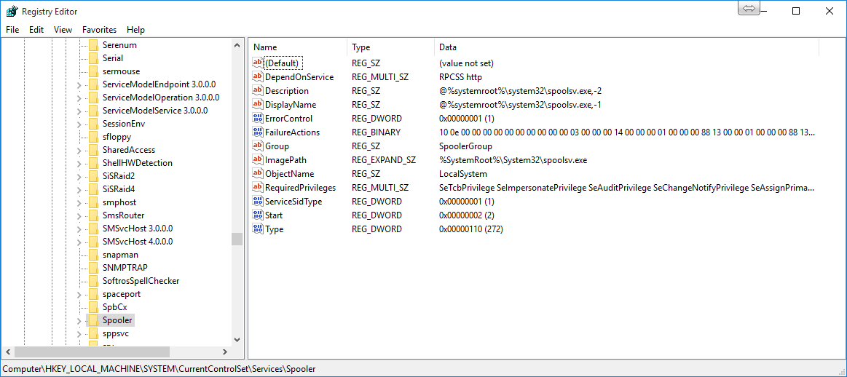
Task: Expand the spaceport key
Action: click(x=79, y=294)
